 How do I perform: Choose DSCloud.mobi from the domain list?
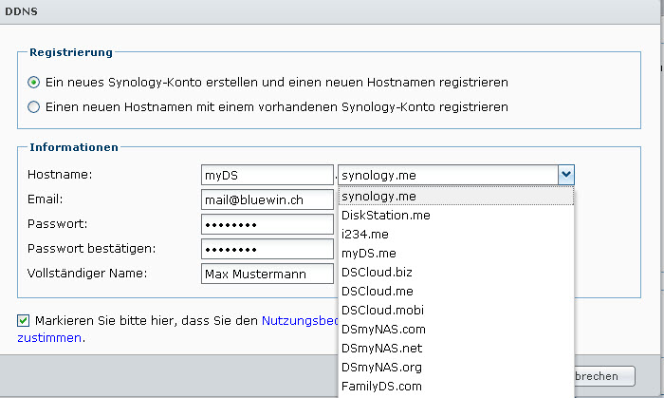456,311
